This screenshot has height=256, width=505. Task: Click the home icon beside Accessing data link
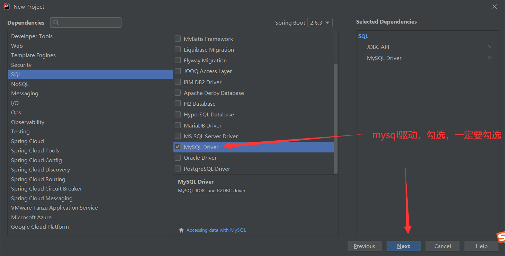click(181, 230)
